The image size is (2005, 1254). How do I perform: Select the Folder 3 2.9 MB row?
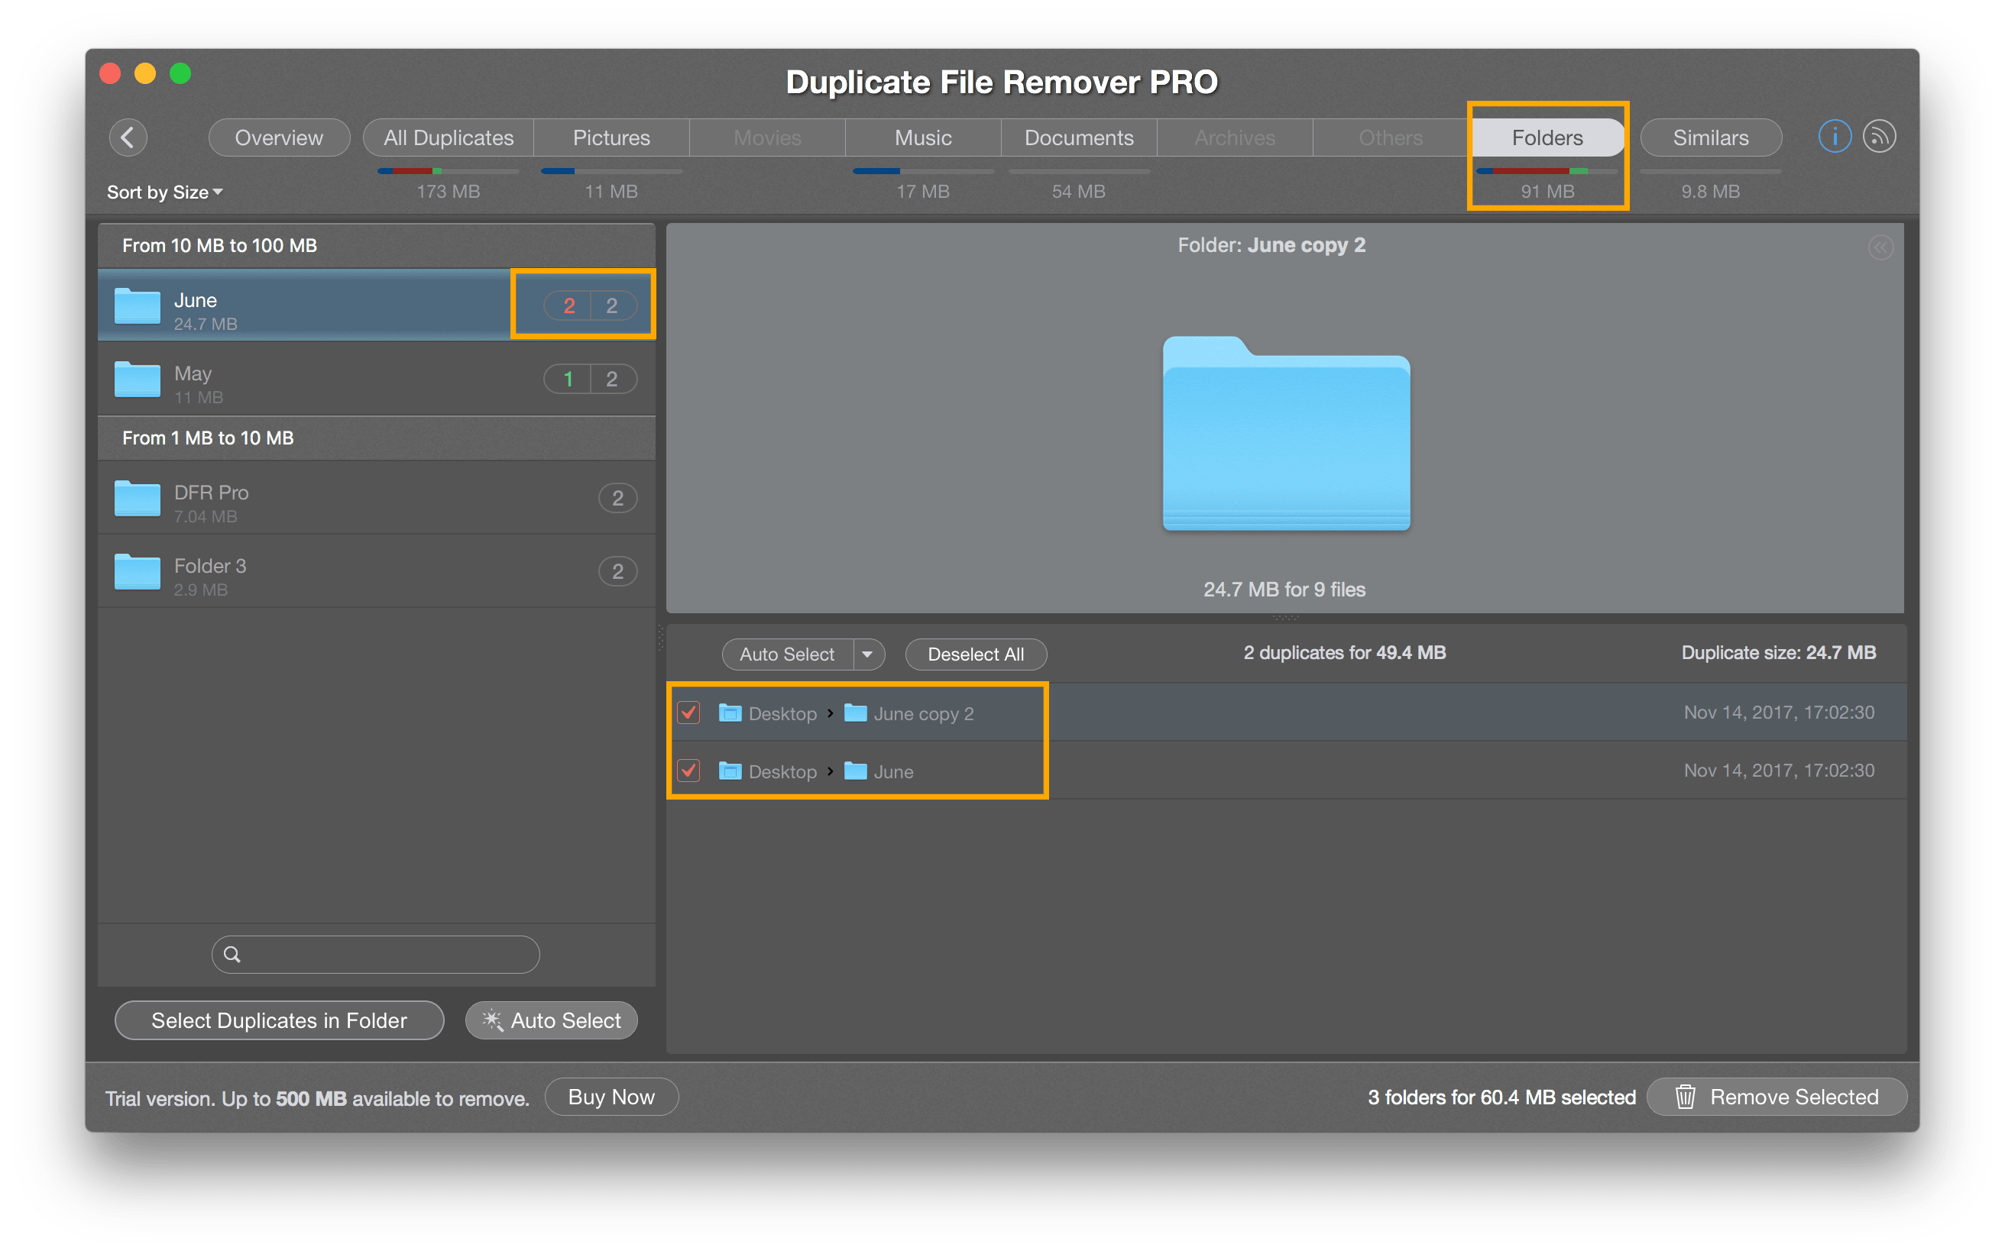point(377,571)
